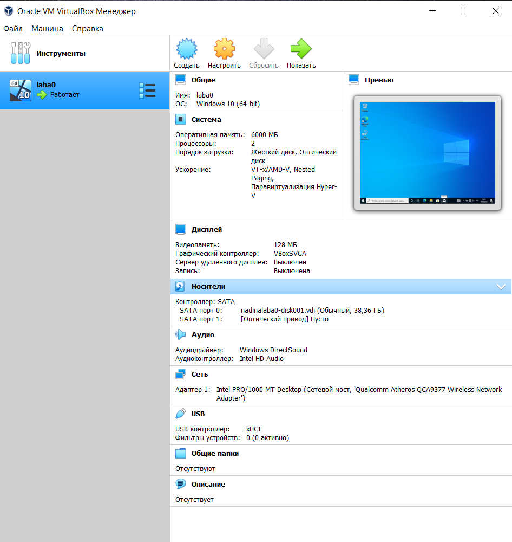Click the Windows 10 icon of laba0
Screen dimensions: 512x542
[21, 91]
